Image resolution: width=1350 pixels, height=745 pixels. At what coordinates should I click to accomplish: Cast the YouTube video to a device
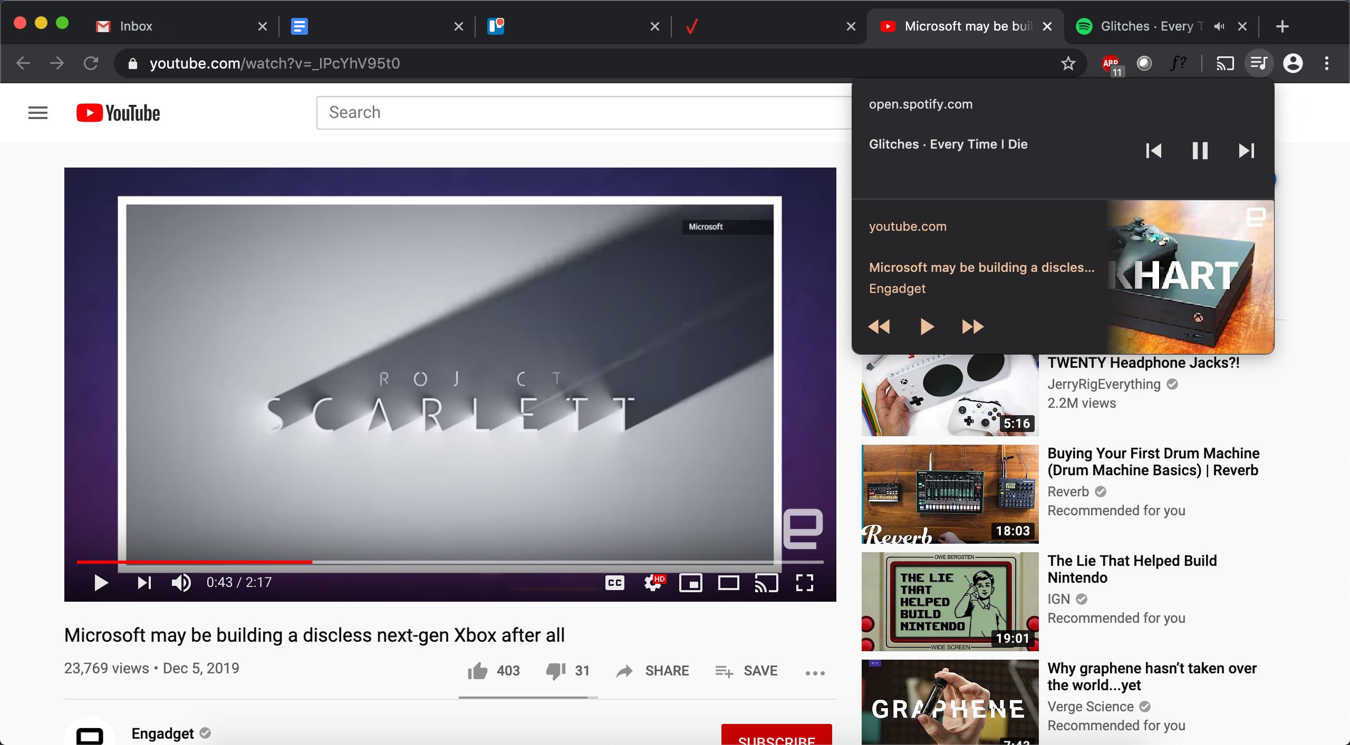click(x=767, y=582)
